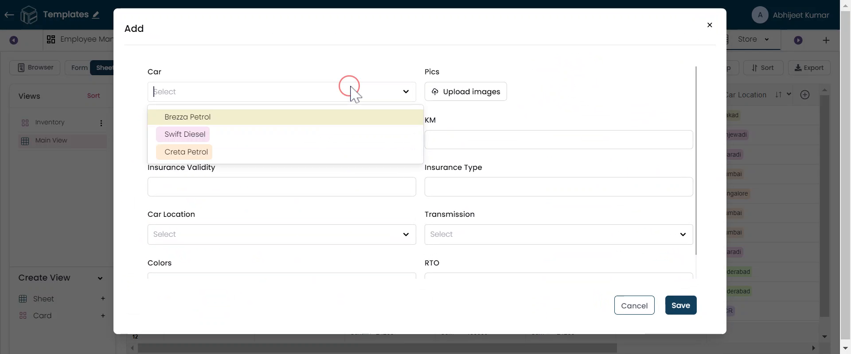This screenshot has width=851, height=354.
Task: Open the Transmission dropdown
Action: tap(558, 235)
